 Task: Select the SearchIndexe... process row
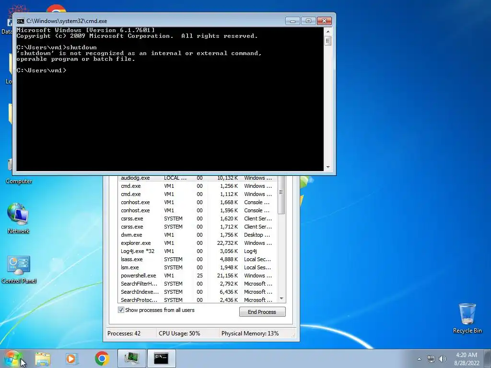pos(197,292)
